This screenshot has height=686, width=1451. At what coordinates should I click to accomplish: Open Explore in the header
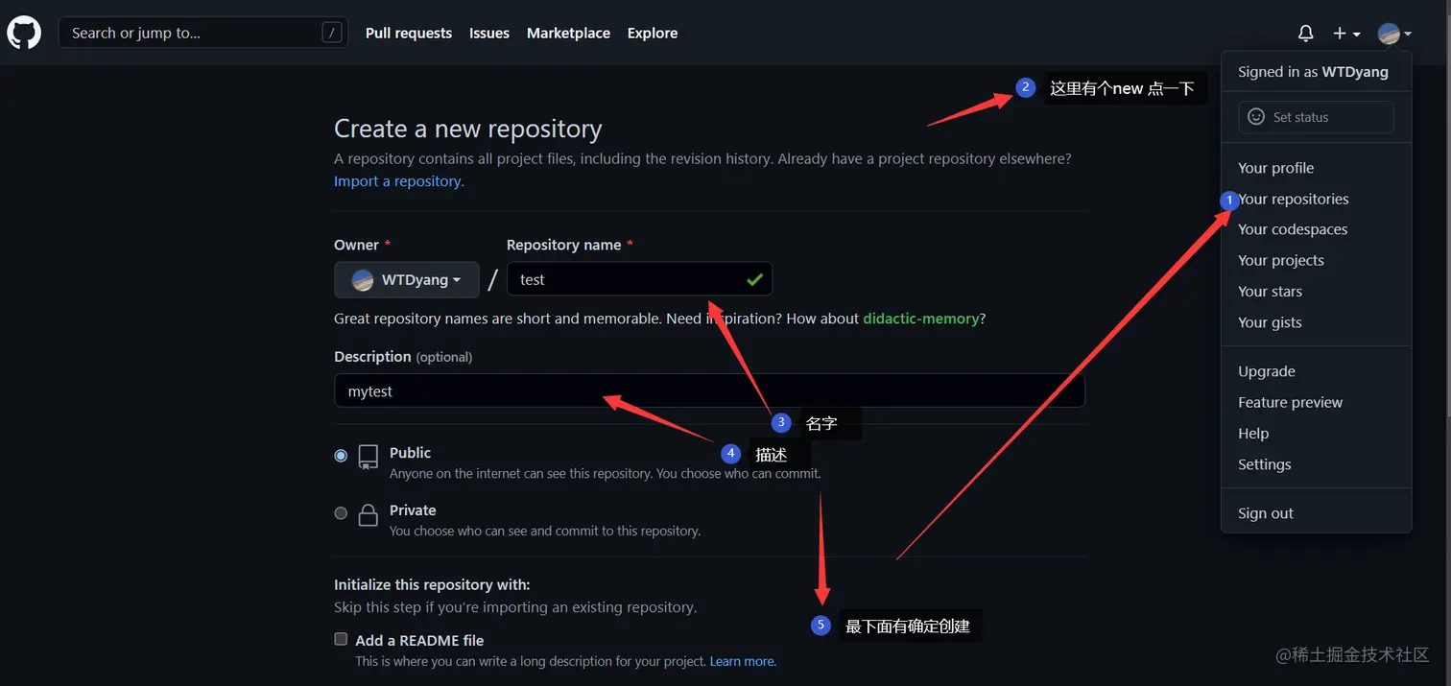(653, 33)
